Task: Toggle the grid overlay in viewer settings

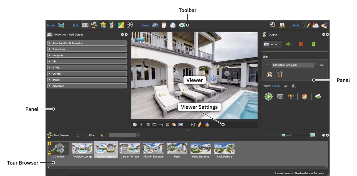Action: click(x=148, y=124)
